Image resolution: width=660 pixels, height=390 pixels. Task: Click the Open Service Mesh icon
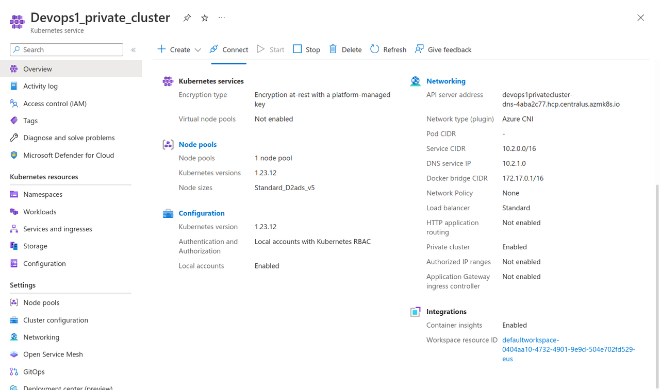pos(14,354)
